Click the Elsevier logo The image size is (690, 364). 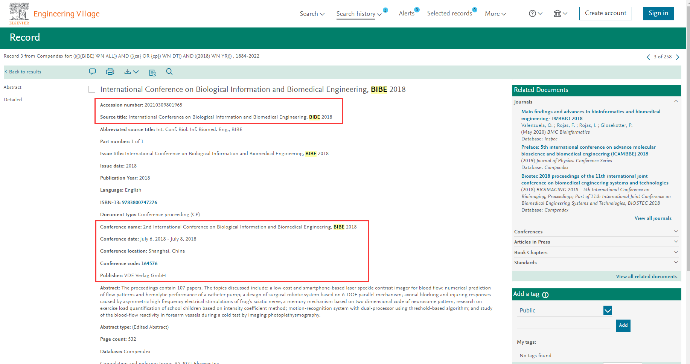coord(19,14)
